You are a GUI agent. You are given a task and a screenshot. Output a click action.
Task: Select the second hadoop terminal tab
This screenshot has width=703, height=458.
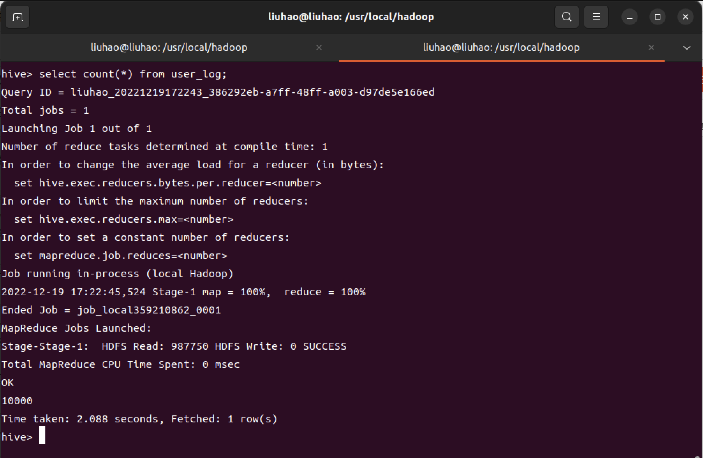point(501,47)
